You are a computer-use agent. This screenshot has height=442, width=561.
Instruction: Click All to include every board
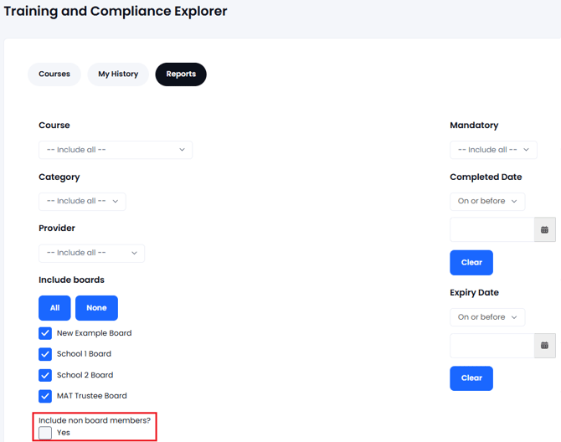pos(54,308)
